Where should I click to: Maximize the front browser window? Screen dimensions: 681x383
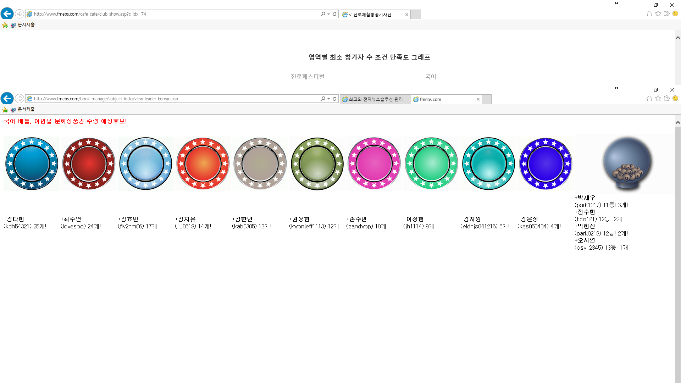point(656,90)
